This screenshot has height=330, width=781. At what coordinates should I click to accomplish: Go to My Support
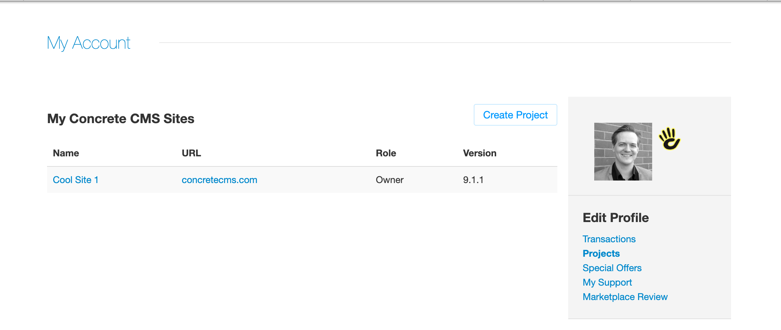pos(607,282)
